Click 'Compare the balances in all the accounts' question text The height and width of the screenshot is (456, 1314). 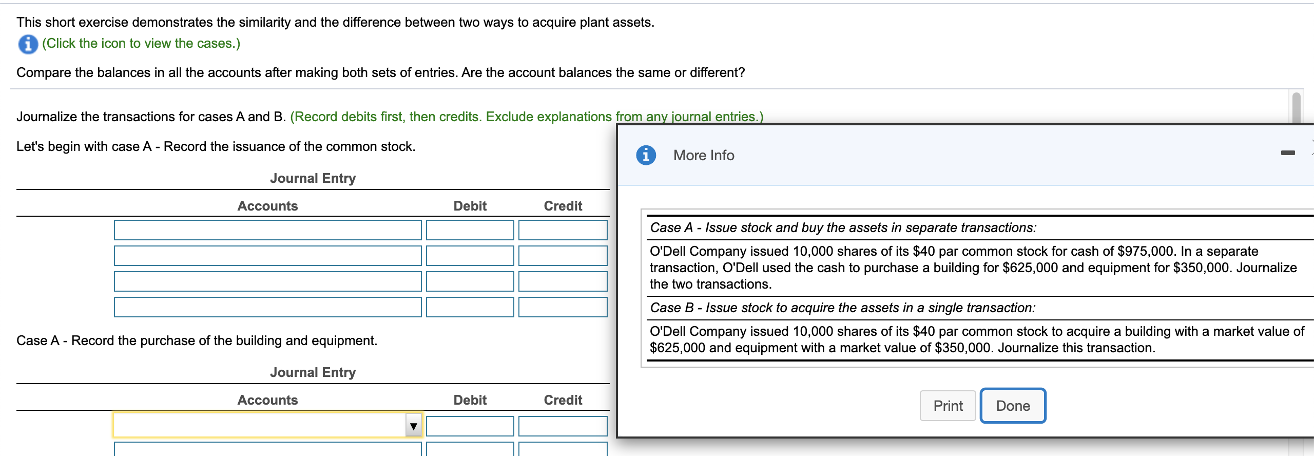pos(380,72)
